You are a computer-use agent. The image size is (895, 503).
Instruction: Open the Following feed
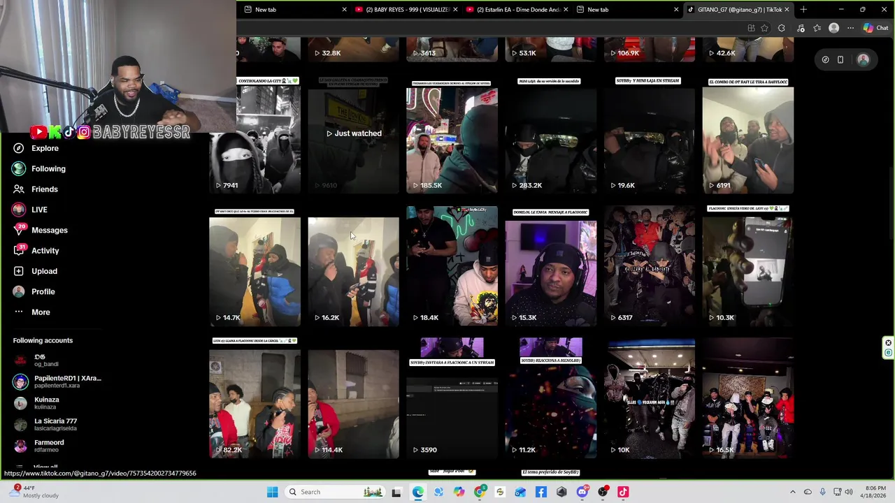coord(38,168)
